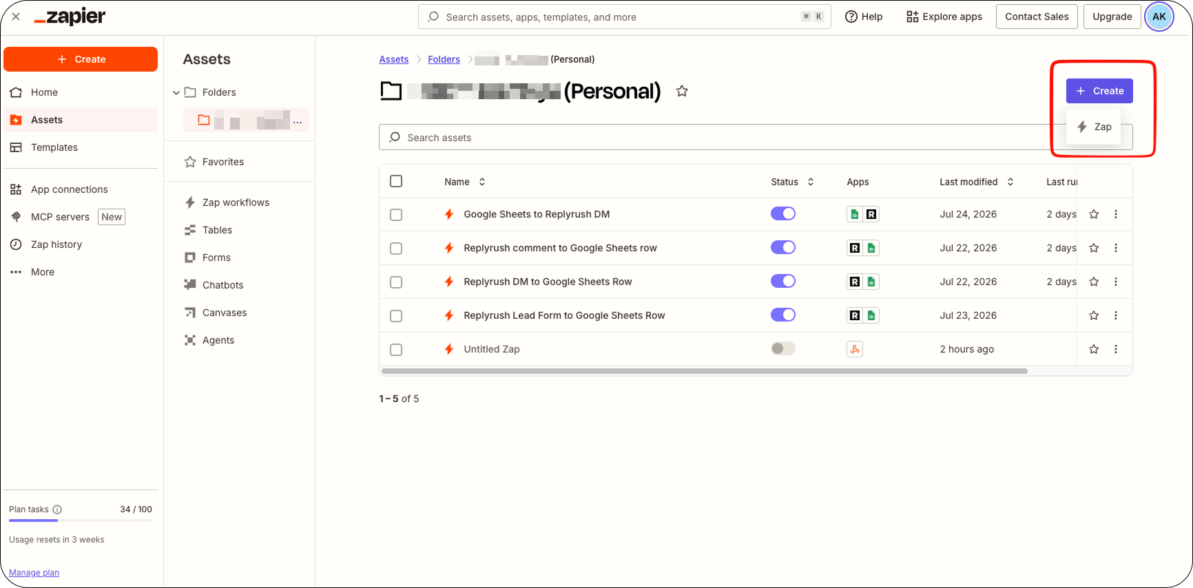Select Assets in the left sidebar
The height and width of the screenshot is (588, 1193).
click(x=81, y=120)
